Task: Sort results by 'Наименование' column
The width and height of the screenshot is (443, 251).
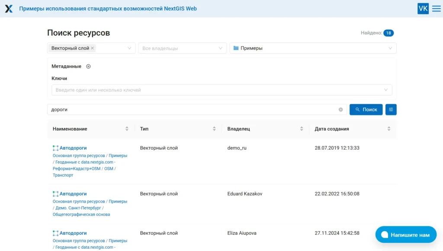Action: [90, 129]
